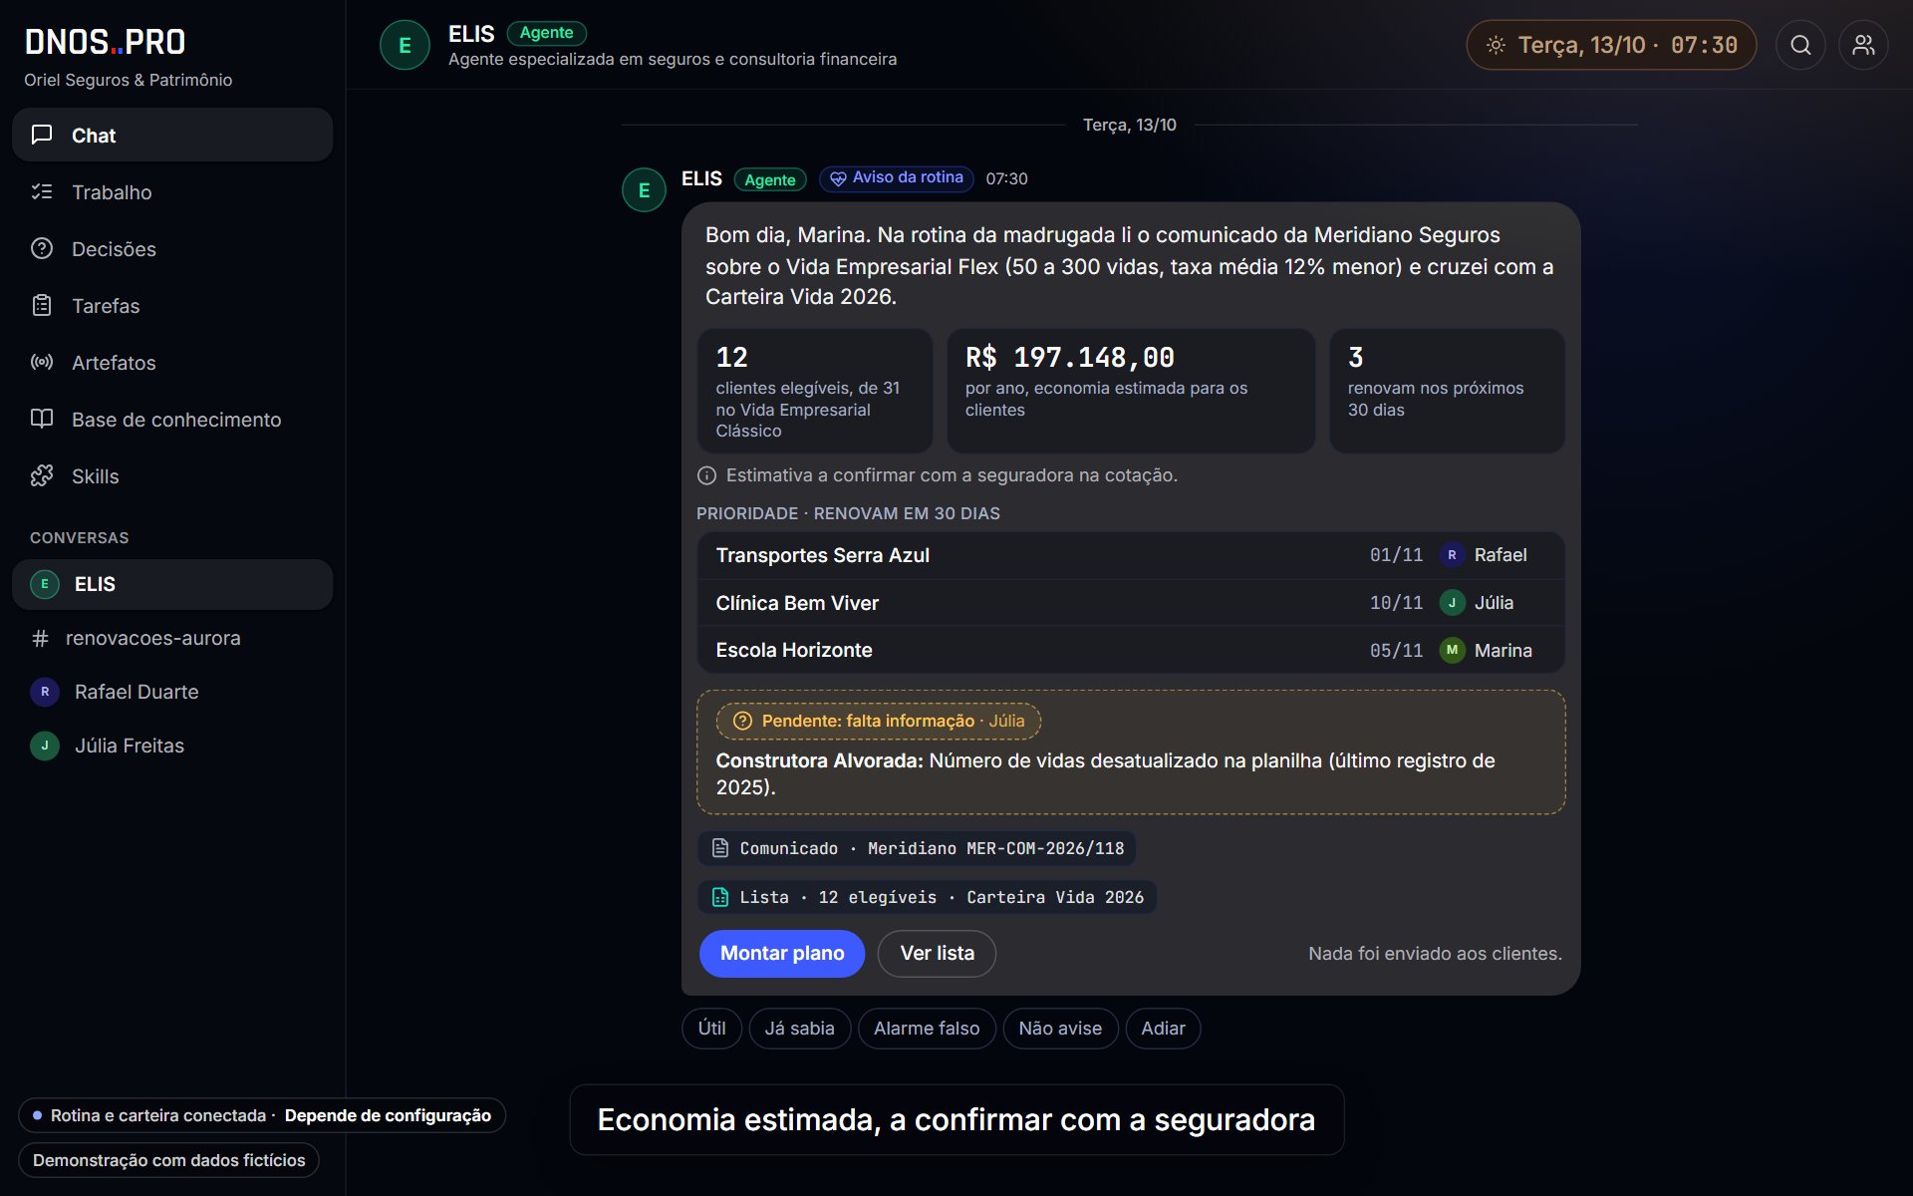Click the spreadsheet icon of Lista attachment
Image resolution: width=1913 pixels, height=1196 pixels.
click(720, 897)
